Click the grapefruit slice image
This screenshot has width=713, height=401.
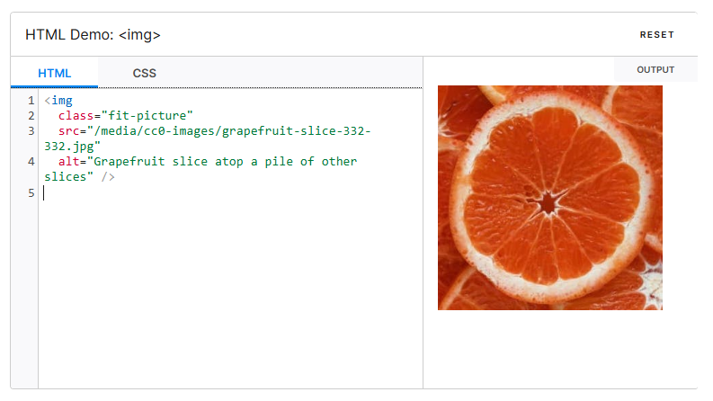(549, 198)
